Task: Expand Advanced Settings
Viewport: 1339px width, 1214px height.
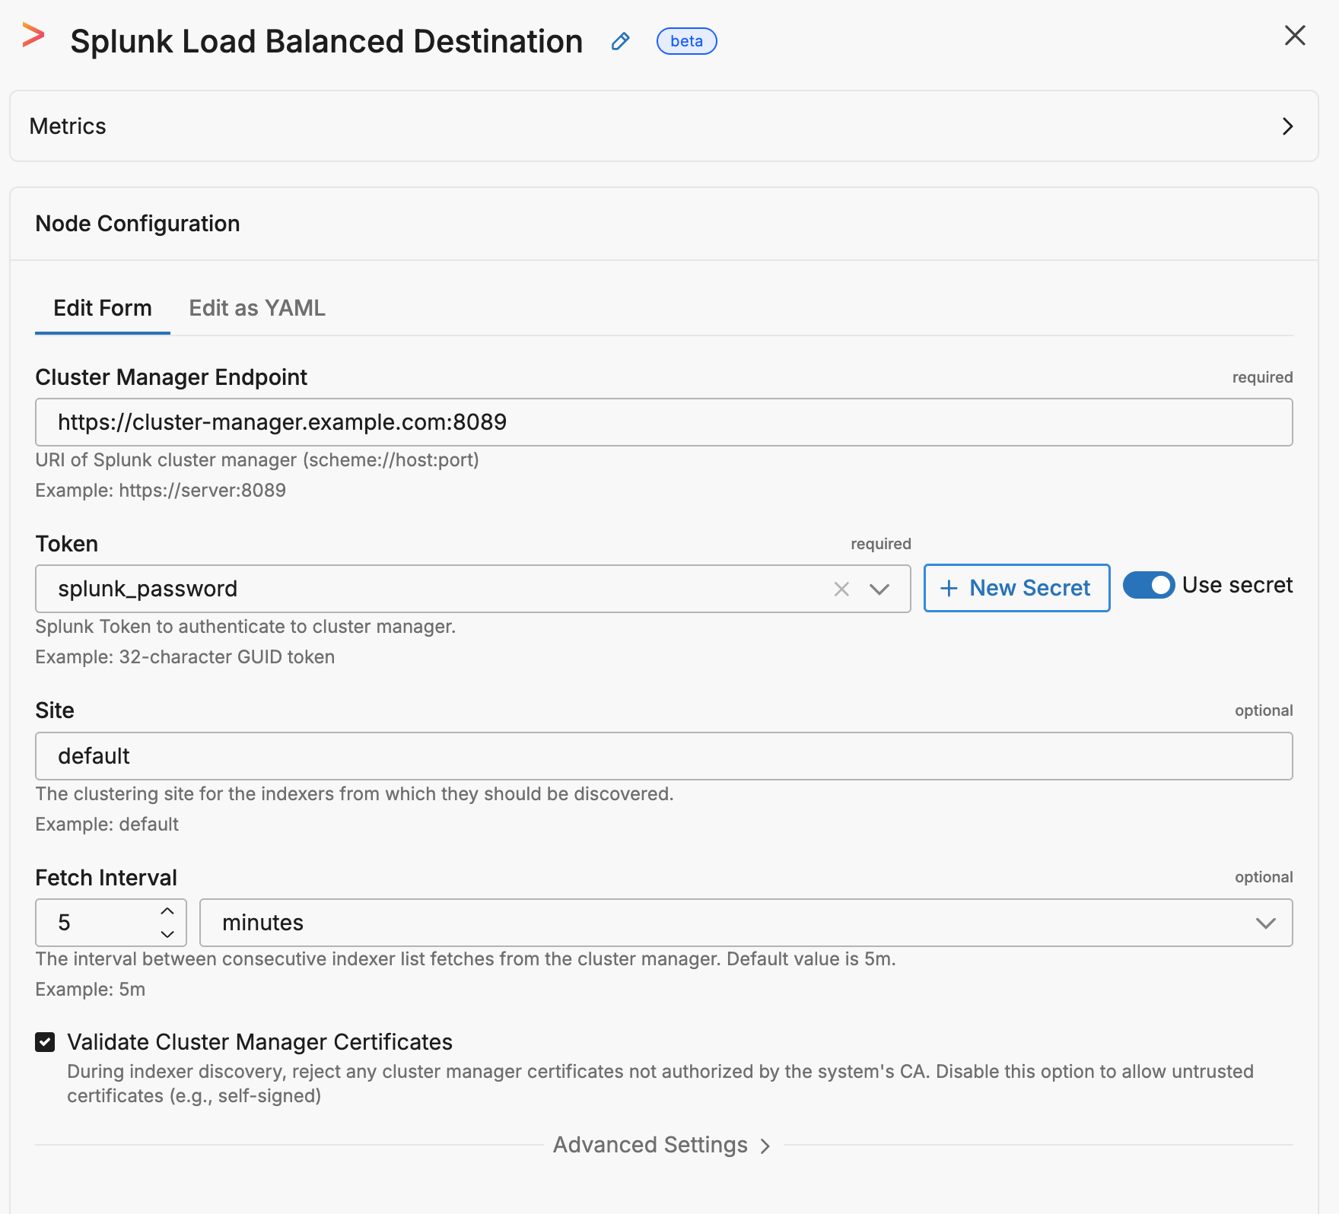Action: 661,1145
